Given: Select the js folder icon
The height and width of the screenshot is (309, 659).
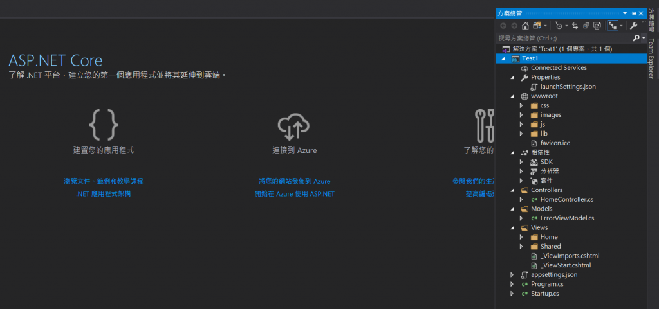Looking at the screenshot, I should [534, 124].
